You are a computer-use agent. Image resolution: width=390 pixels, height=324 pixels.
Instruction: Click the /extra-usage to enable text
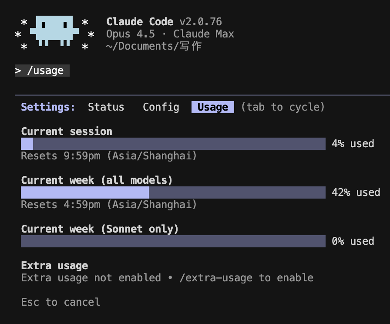click(x=246, y=278)
